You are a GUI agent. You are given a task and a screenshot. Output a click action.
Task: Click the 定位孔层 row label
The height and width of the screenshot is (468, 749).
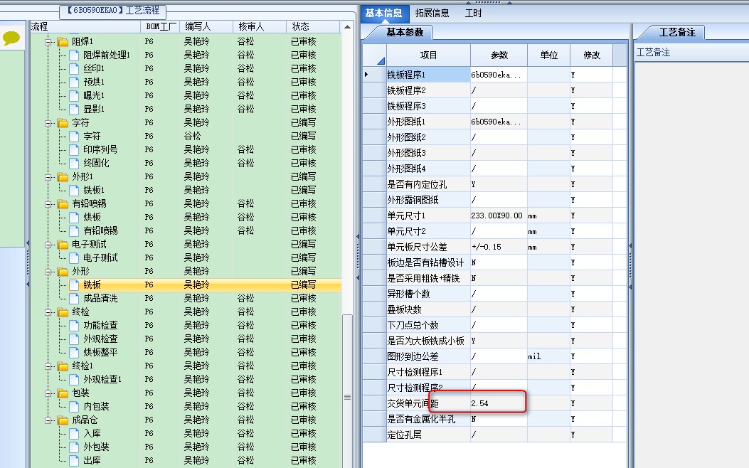pos(428,435)
